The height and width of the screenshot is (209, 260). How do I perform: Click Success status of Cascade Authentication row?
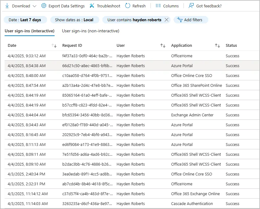coord(233,203)
